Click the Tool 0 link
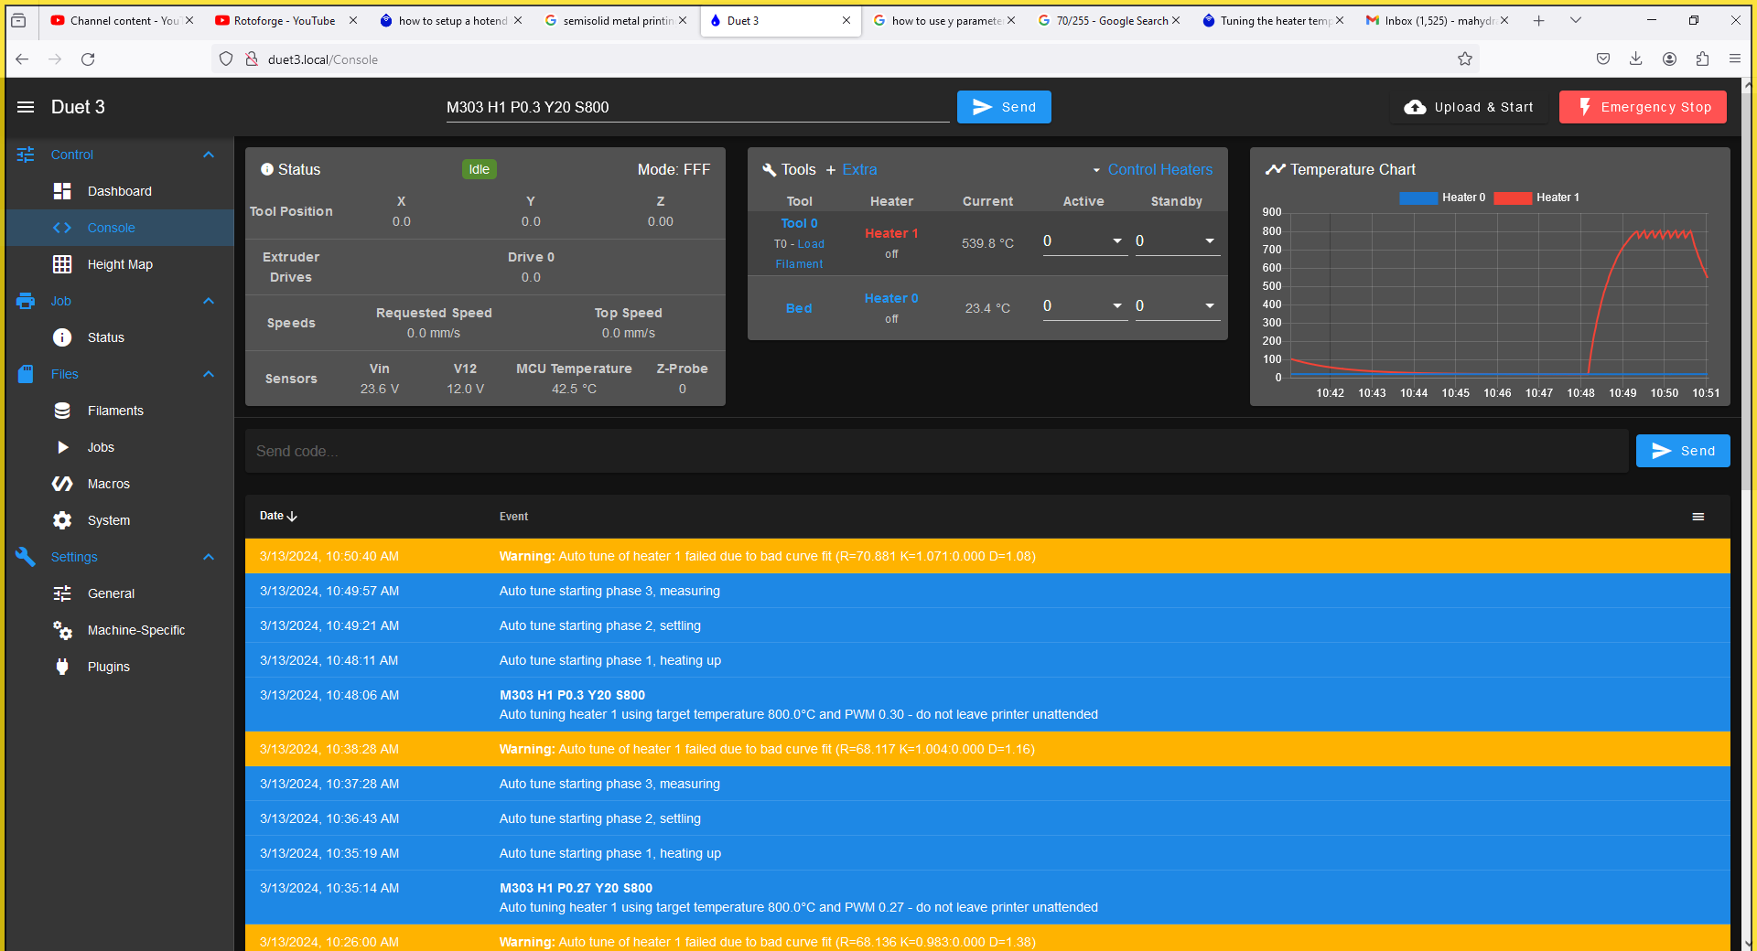The height and width of the screenshot is (951, 1757). [799, 223]
